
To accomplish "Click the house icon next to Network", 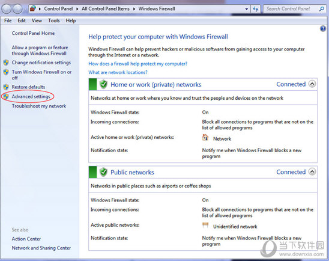I will pos(205,138).
